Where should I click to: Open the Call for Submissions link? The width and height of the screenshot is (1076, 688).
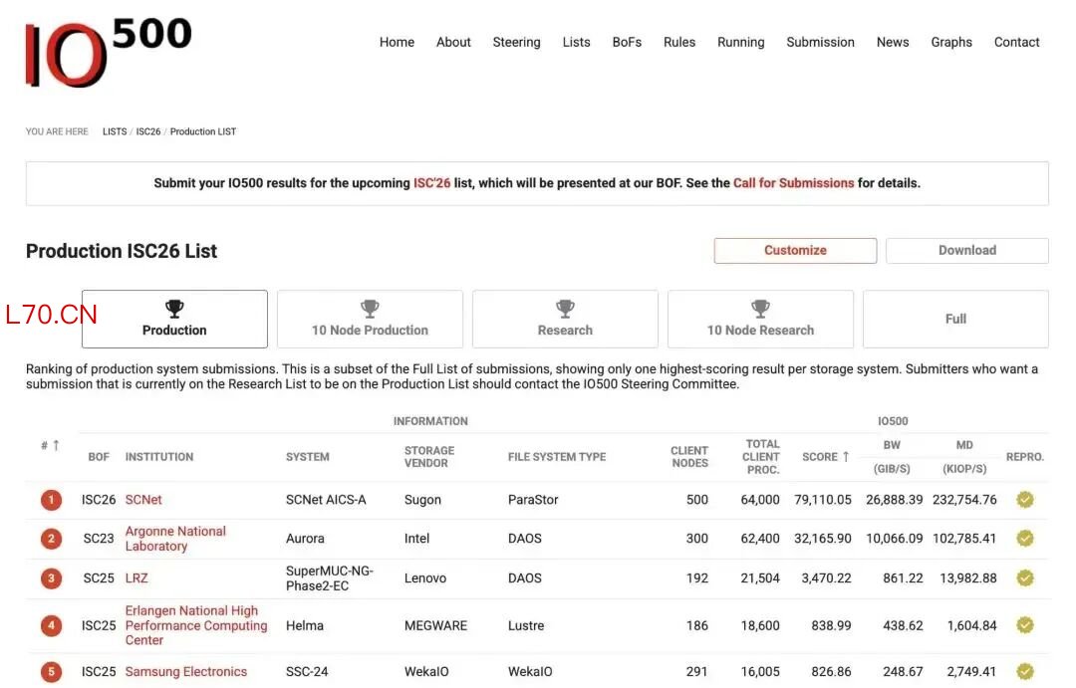pyautogui.click(x=793, y=183)
